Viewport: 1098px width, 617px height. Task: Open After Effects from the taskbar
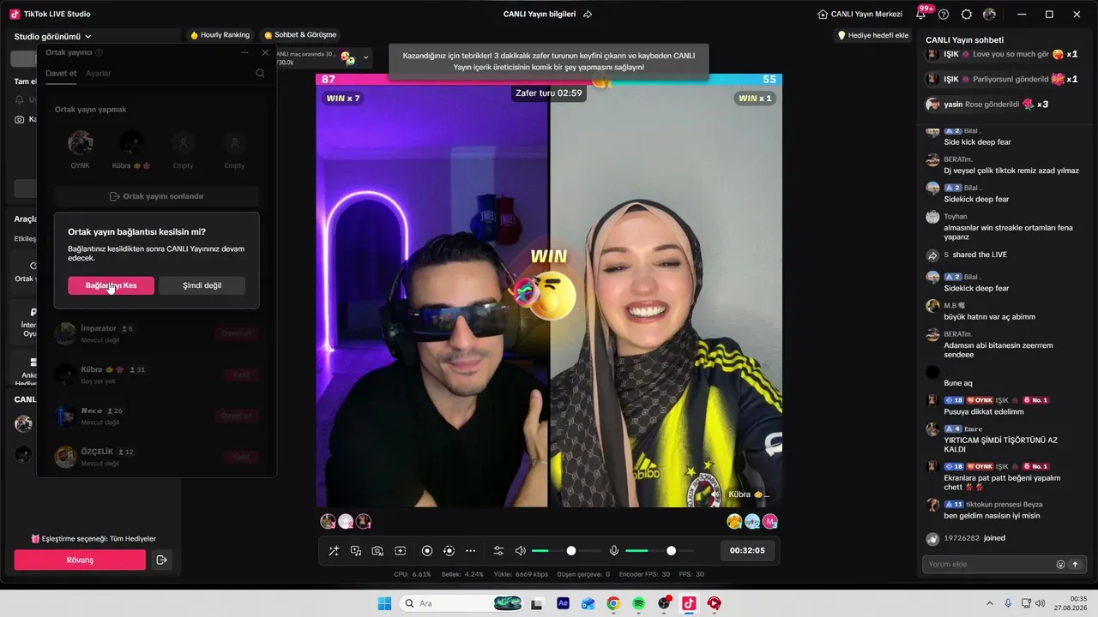563,603
